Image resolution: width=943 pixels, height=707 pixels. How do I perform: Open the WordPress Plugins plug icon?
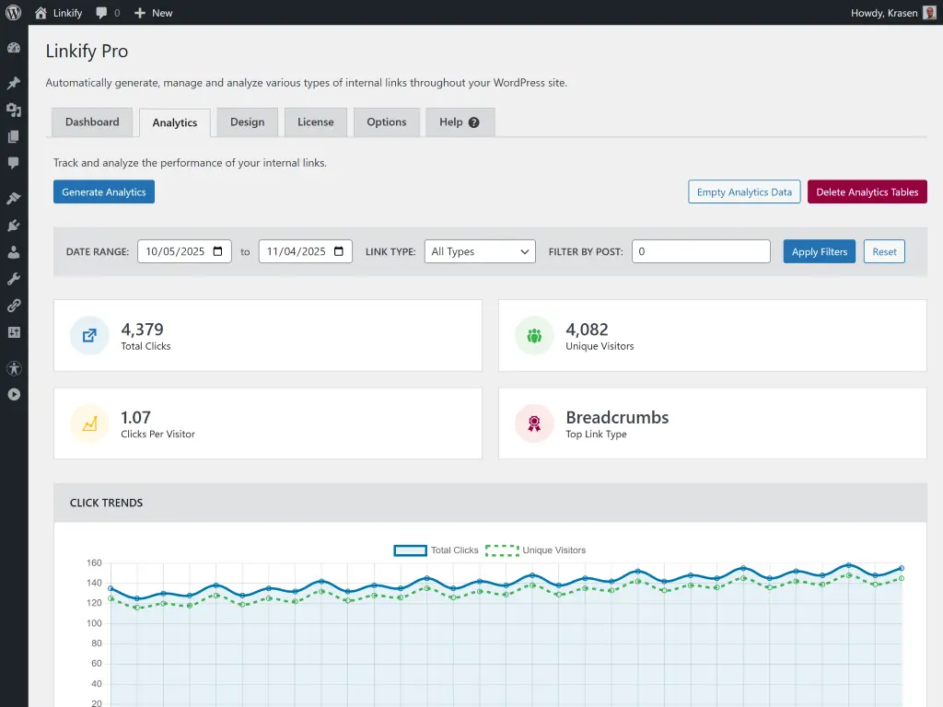pyautogui.click(x=14, y=224)
